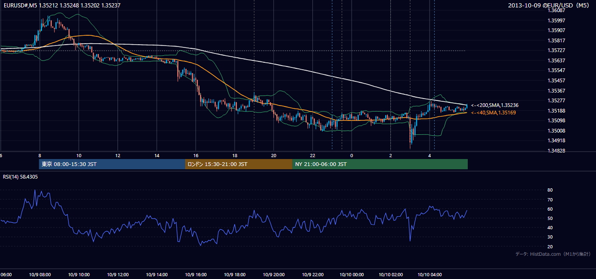Click the 10/9 08:00 time label
The width and height of the screenshot is (596, 279).
pos(40,275)
